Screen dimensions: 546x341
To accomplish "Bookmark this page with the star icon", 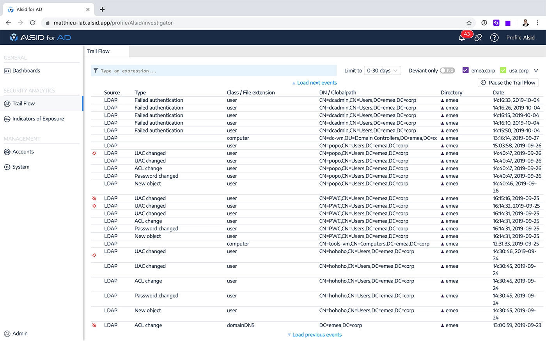I will pos(469,23).
